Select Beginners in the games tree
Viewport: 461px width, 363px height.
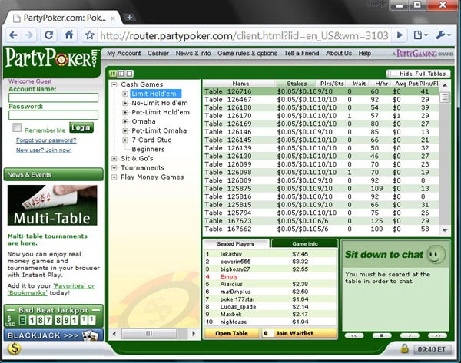148,149
